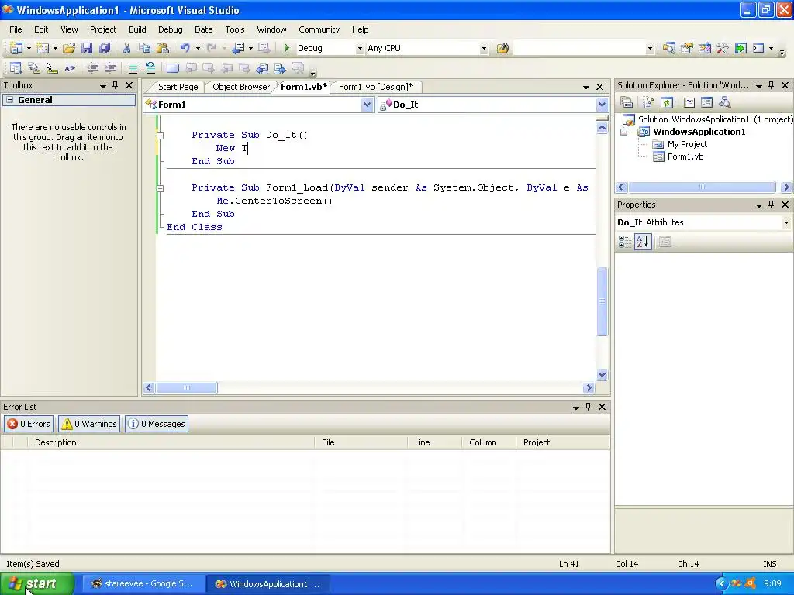Open the Debug configuration dropdown
This screenshot has width=794, height=595.
(360, 49)
